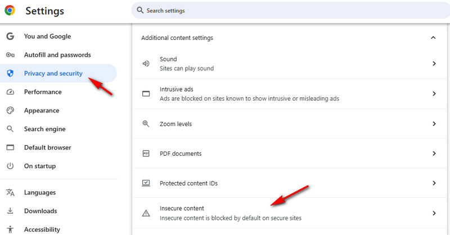Open Zoom levels via its chevron arrow
Viewport: 450px width, 235px height.
(x=434, y=124)
